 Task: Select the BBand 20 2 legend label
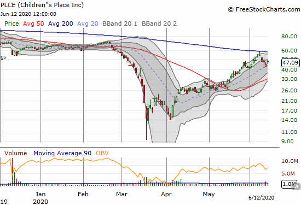coord(159,24)
